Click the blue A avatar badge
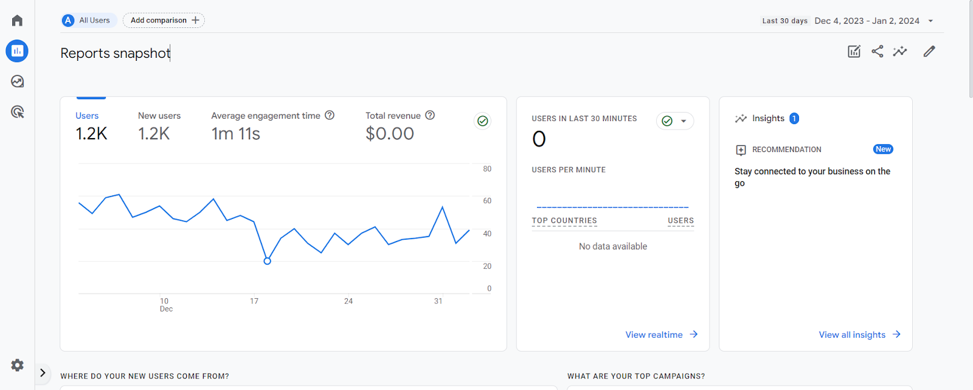The width and height of the screenshot is (973, 390). point(68,20)
